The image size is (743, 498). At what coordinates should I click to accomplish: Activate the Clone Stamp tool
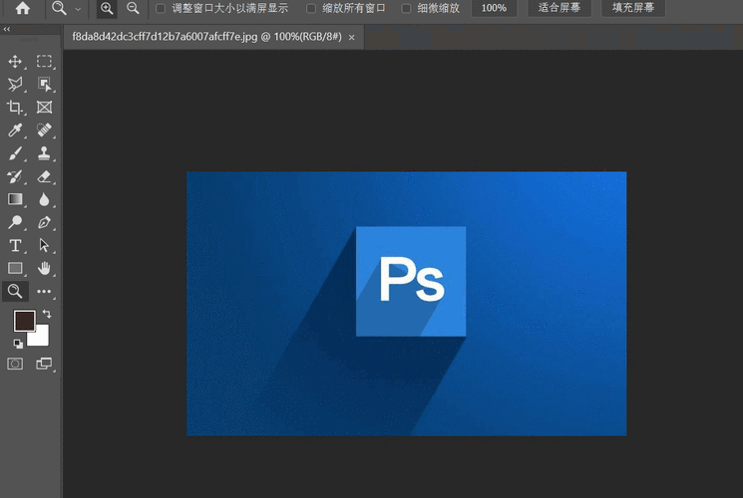[x=44, y=153]
